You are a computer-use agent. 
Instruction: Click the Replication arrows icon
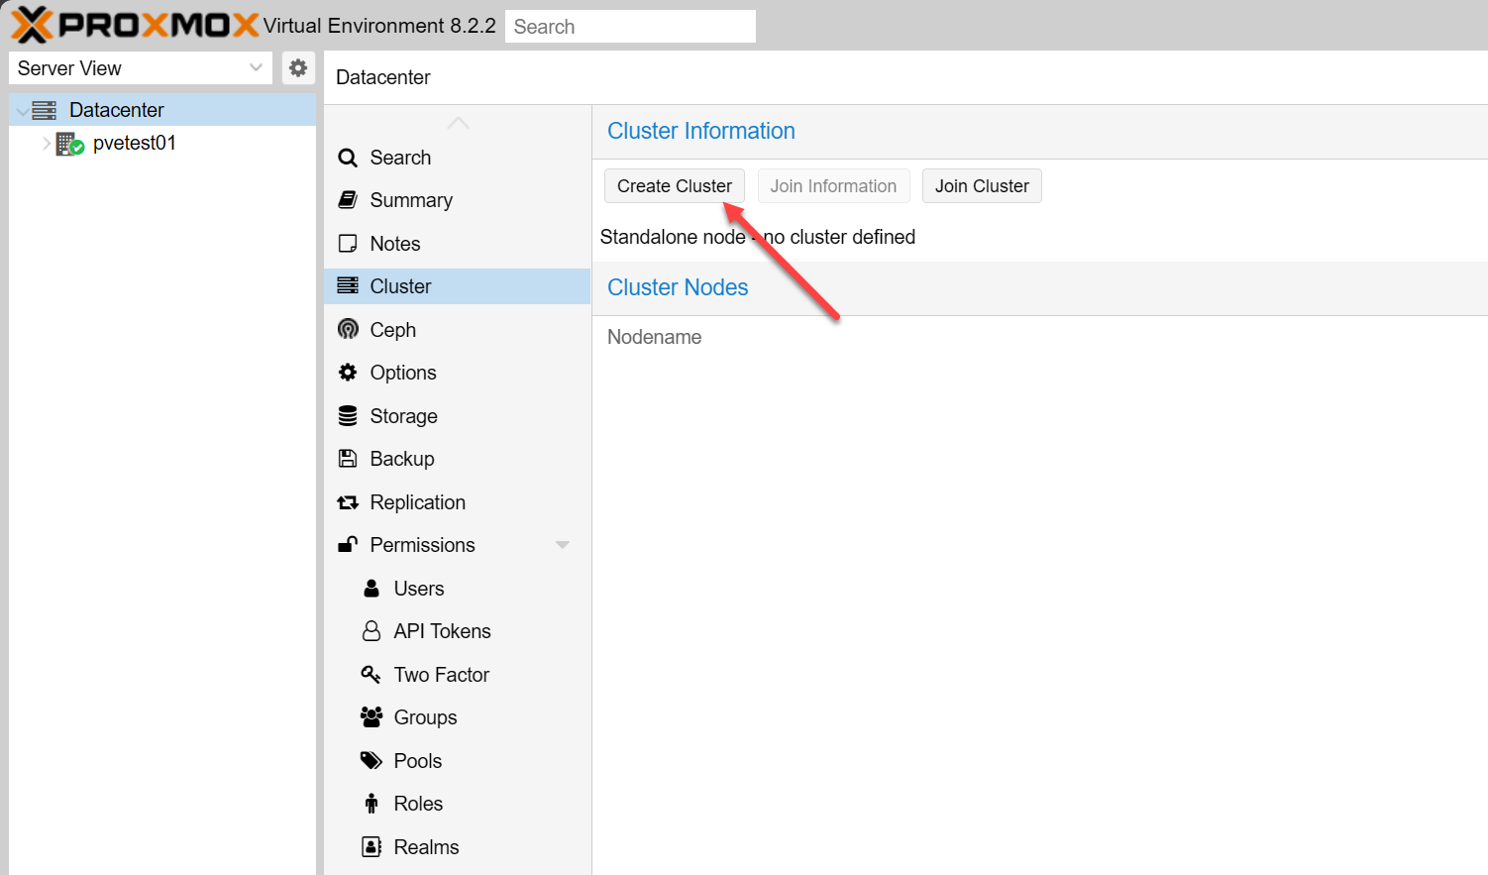[348, 502]
